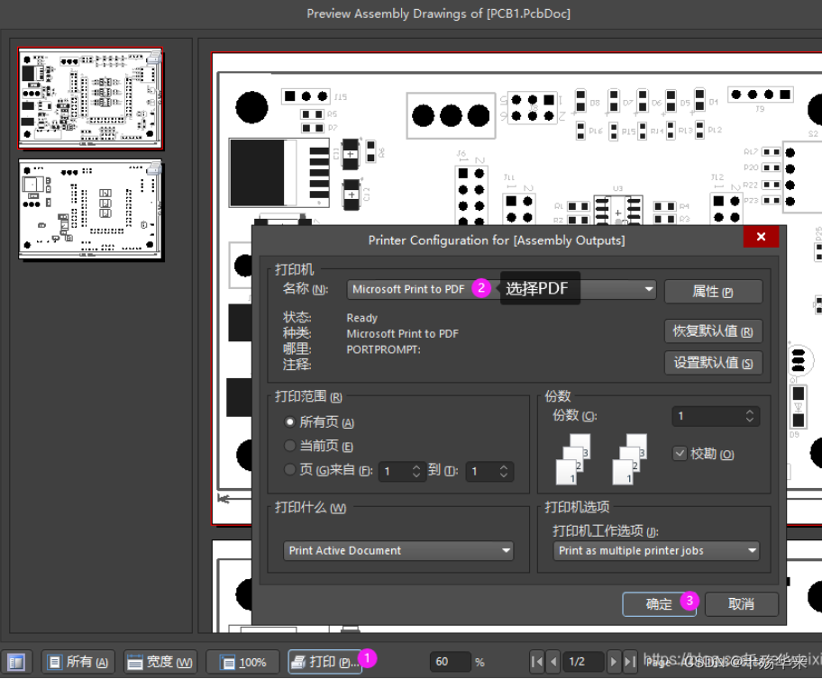Click the second collated pages stack icon
This screenshot has height=679, width=822.
pyautogui.click(x=630, y=459)
